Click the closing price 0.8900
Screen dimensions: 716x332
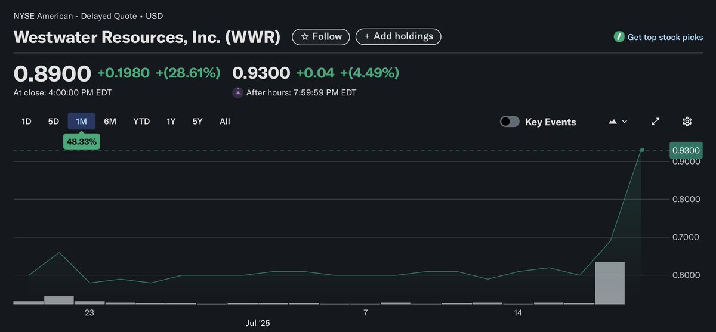pyautogui.click(x=52, y=73)
